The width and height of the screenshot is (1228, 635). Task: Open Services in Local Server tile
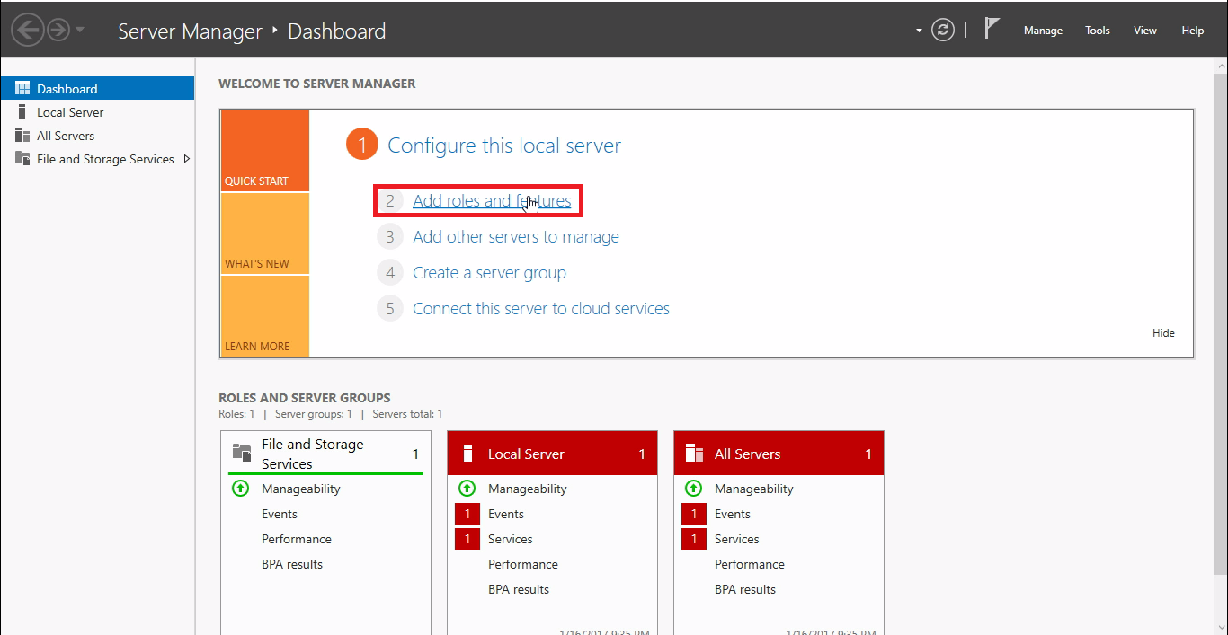[x=511, y=539]
